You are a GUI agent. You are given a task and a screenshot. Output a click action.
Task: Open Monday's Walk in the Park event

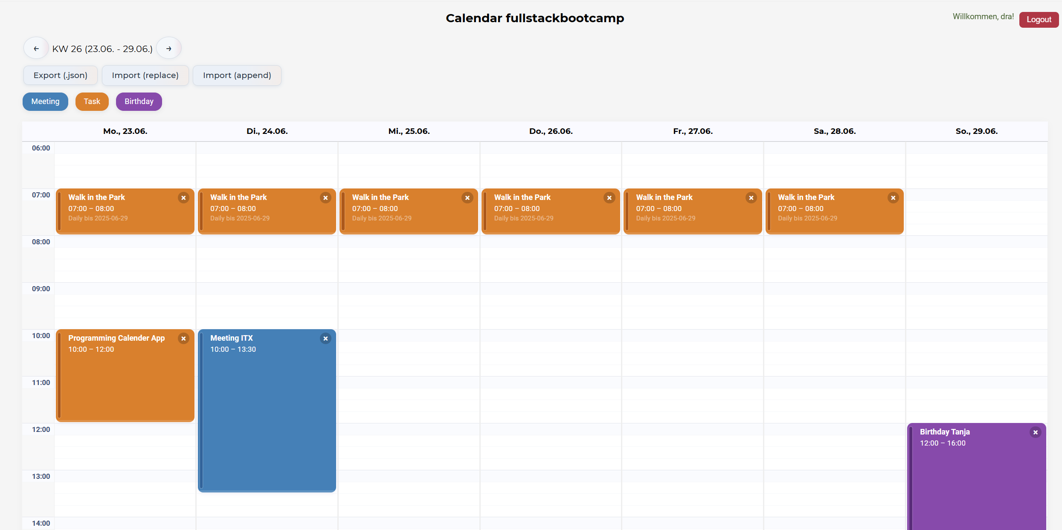[x=125, y=211]
